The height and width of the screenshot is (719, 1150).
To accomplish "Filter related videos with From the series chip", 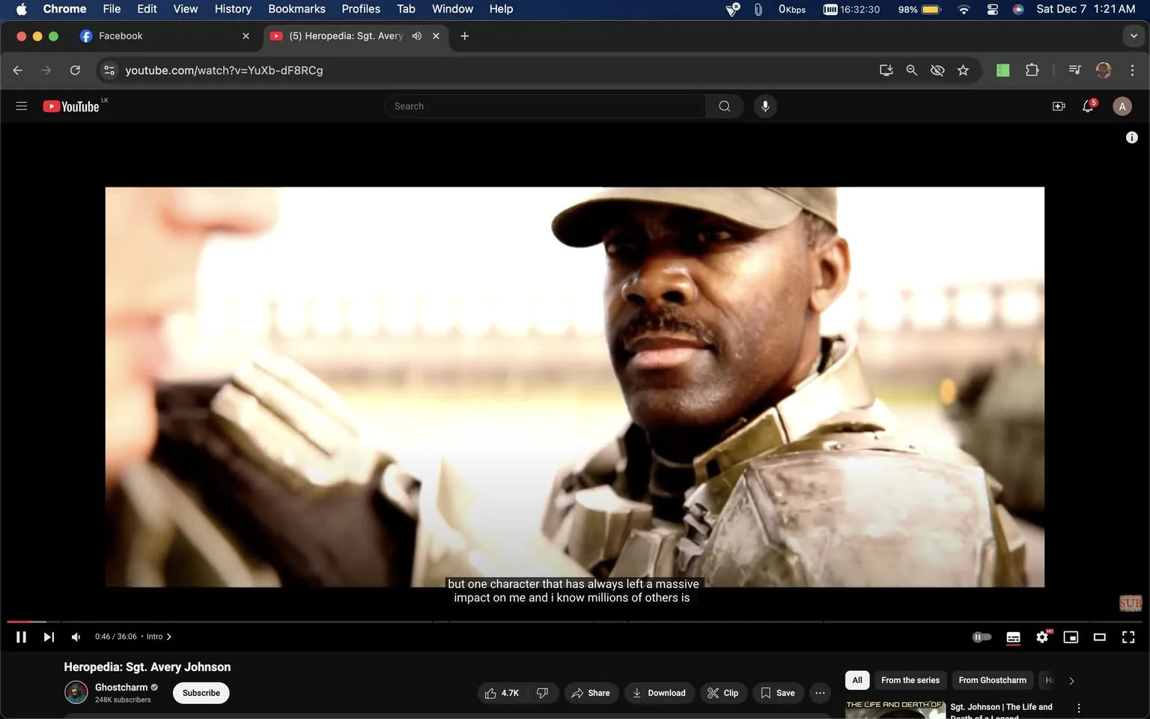I will [x=909, y=680].
